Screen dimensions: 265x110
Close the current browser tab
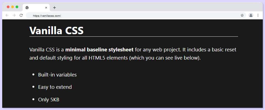coord(46,8)
